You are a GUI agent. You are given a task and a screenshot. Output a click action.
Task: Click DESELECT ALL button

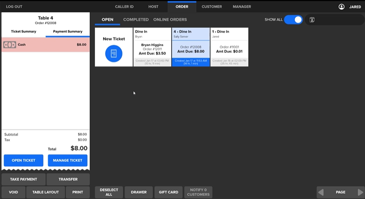tap(109, 192)
